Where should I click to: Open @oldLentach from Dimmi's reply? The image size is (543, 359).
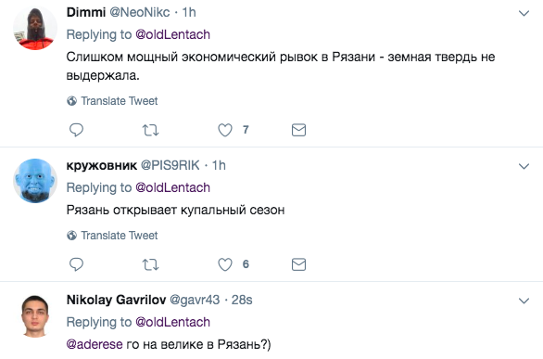click(172, 34)
